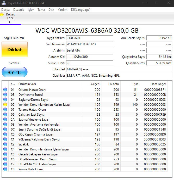
Task: Click the Çalıştırılma Sayısı value 5448 kez
Action: pyautogui.click(x=159, y=57)
